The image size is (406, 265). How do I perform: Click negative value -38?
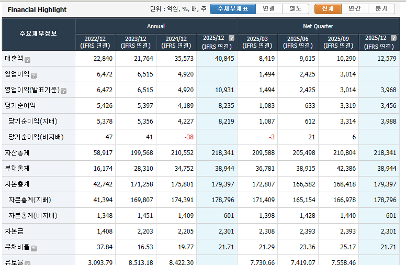tap(189, 137)
